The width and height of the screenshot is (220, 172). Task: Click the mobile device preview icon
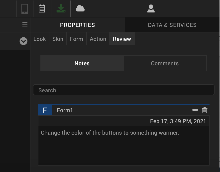[x=24, y=9]
